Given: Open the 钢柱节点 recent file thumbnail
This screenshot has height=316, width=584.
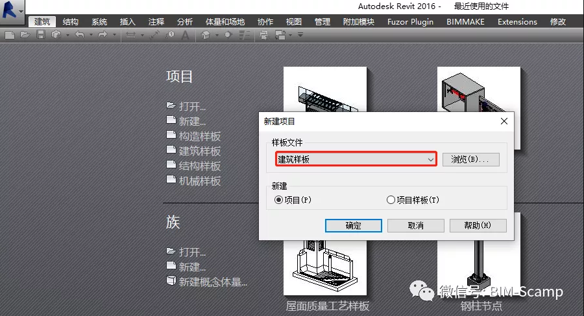Looking at the screenshot, I should pos(479,267).
